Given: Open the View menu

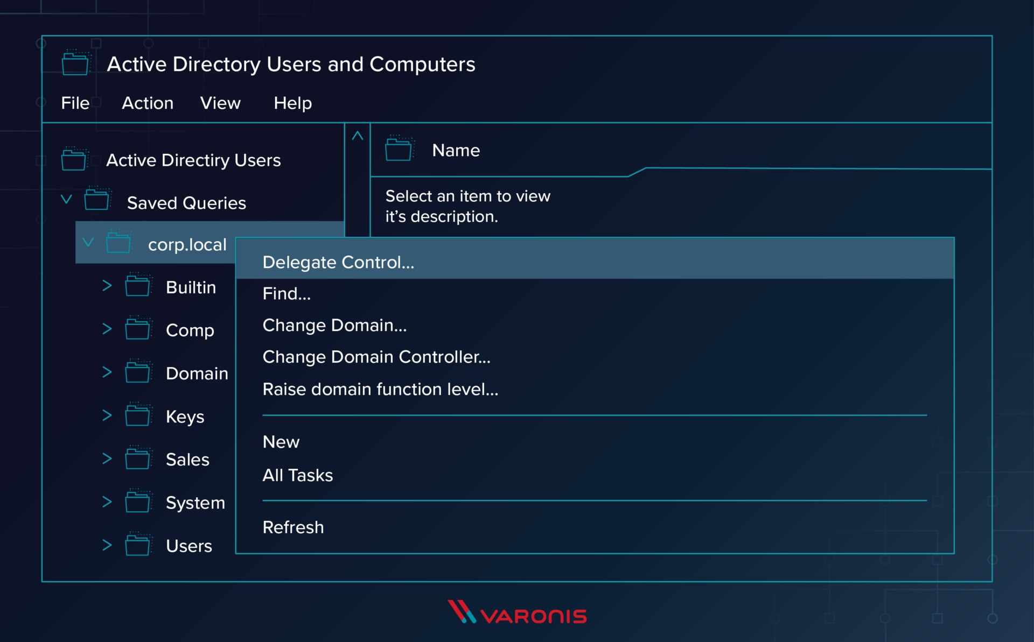Looking at the screenshot, I should click(x=220, y=103).
